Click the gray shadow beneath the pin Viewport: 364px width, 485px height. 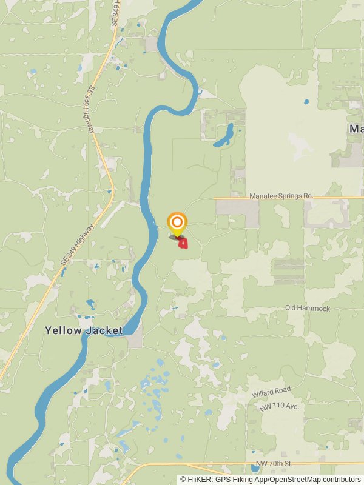coord(177,237)
